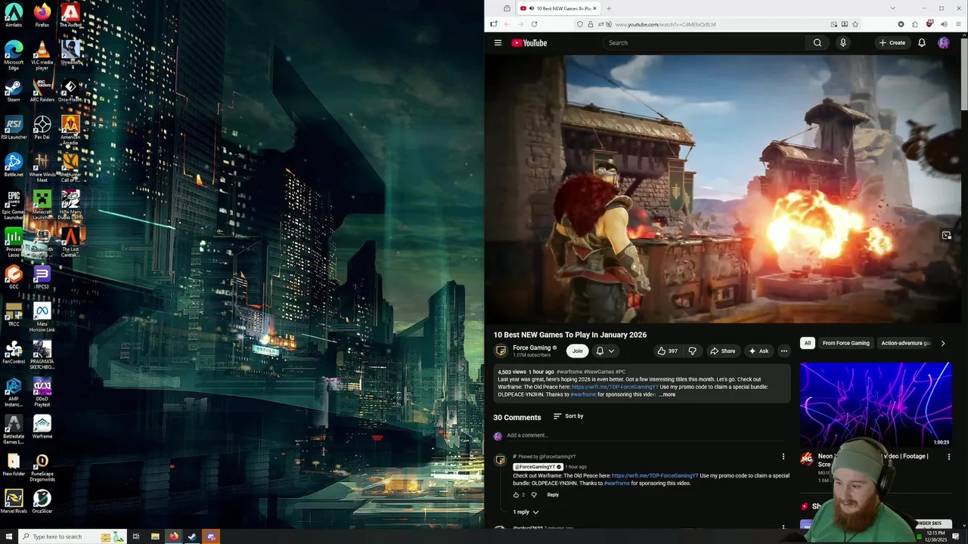Click the video player area

722,189
